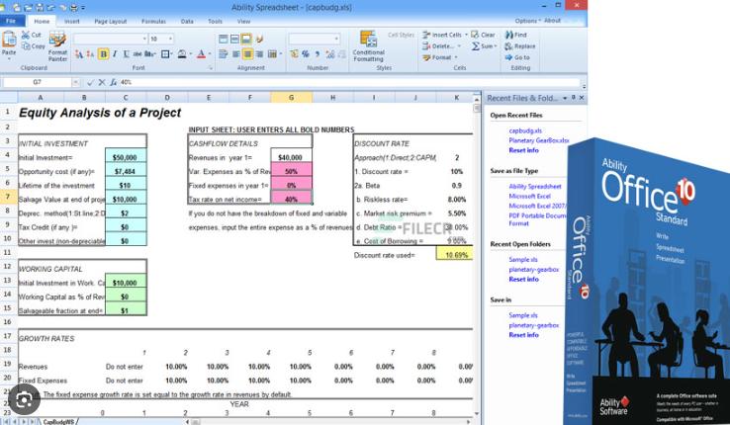Click the Cut scissors icon
Image resolution: width=730 pixels, height=425 pixels.
click(25, 35)
